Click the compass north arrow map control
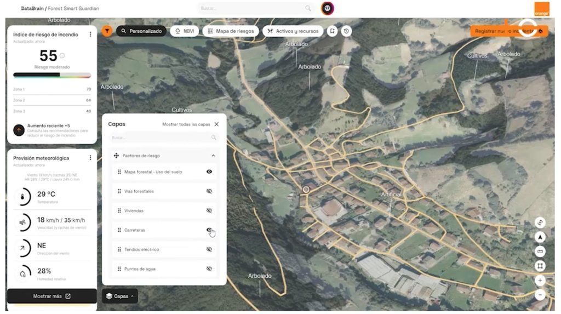Screen dimensions: 561x314 point(540,237)
